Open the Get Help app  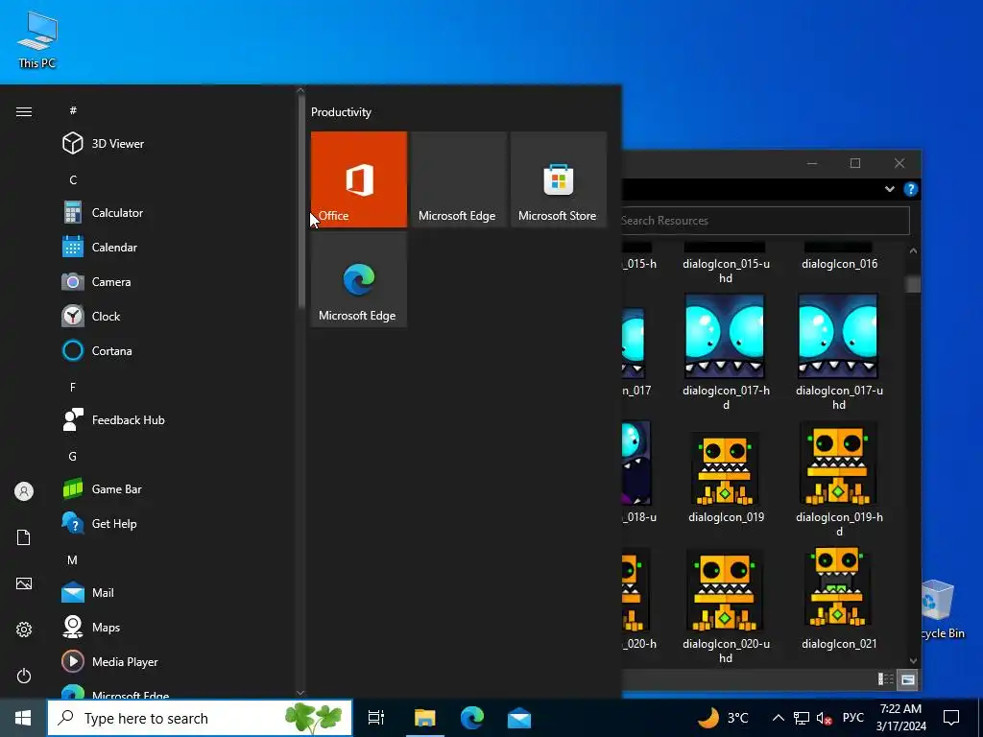coord(100,523)
